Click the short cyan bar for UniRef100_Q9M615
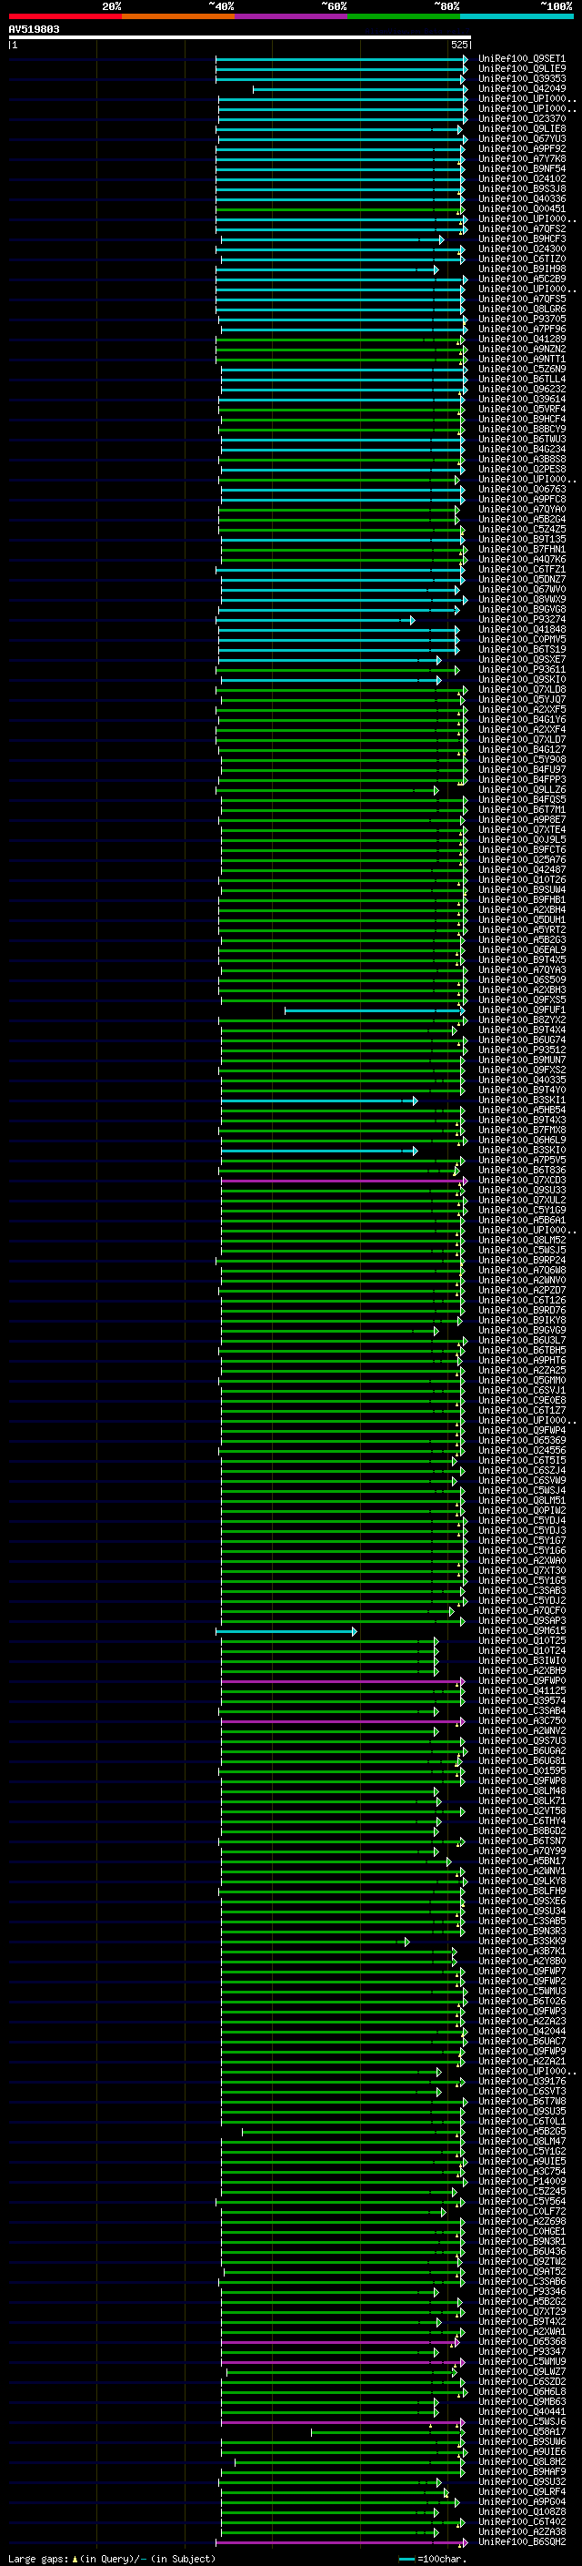 pyautogui.click(x=286, y=1633)
